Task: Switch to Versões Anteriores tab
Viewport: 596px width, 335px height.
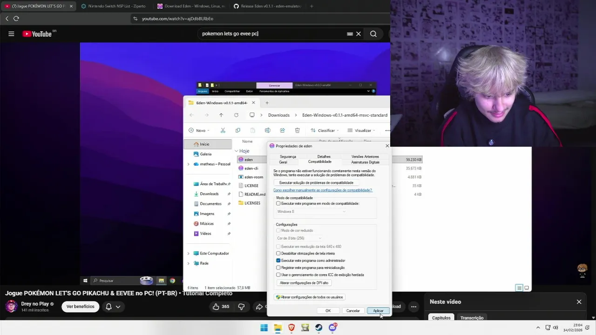Action: click(x=365, y=157)
